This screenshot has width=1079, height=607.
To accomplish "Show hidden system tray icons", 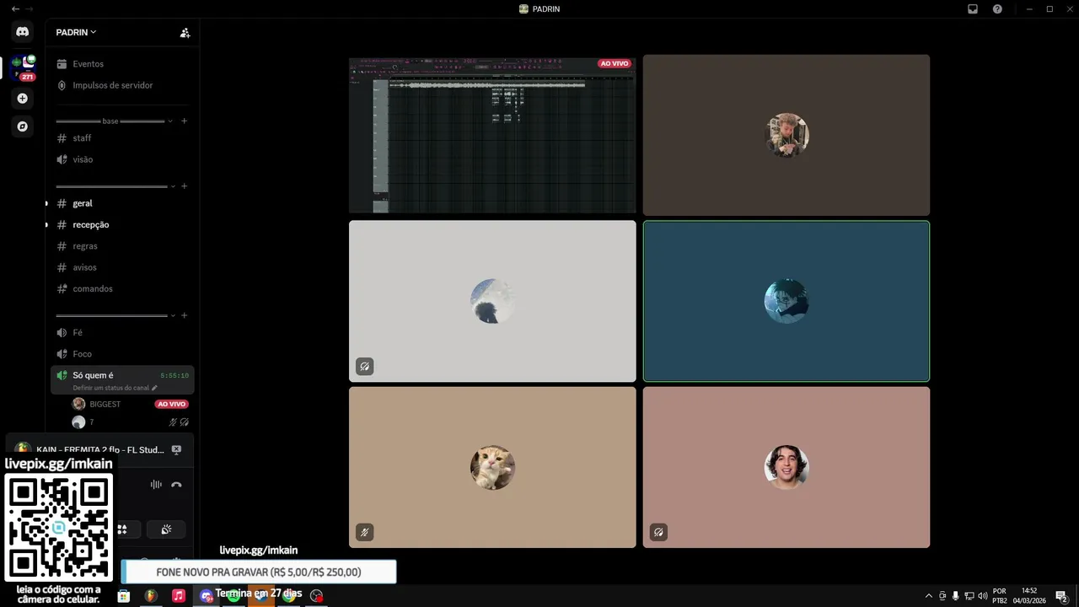I will pyautogui.click(x=929, y=596).
